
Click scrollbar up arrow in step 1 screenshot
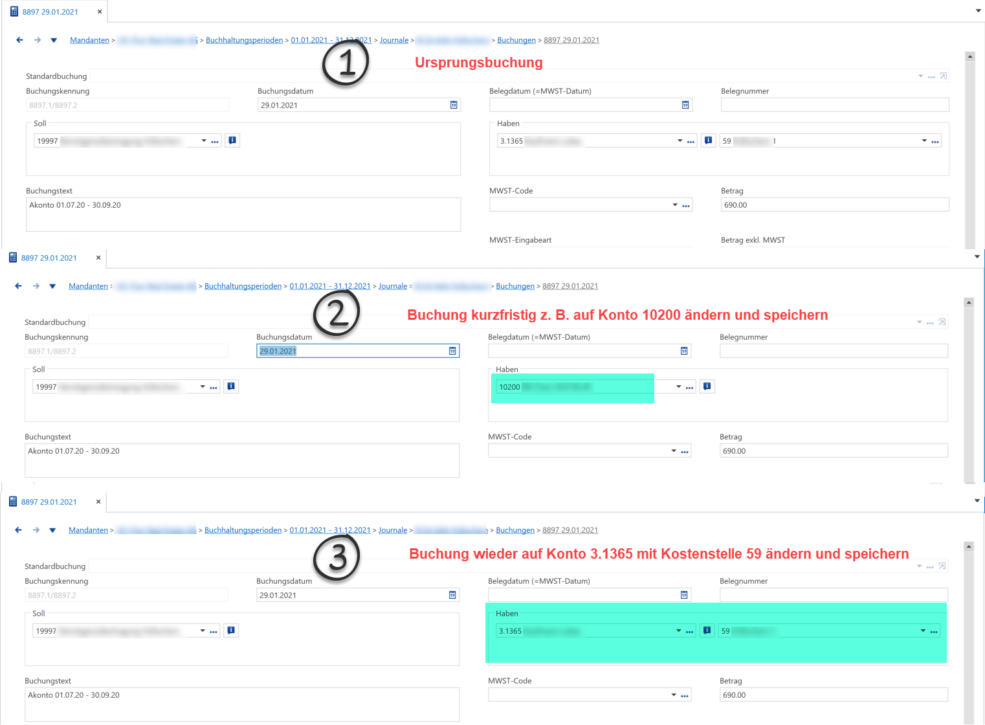pyautogui.click(x=969, y=57)
